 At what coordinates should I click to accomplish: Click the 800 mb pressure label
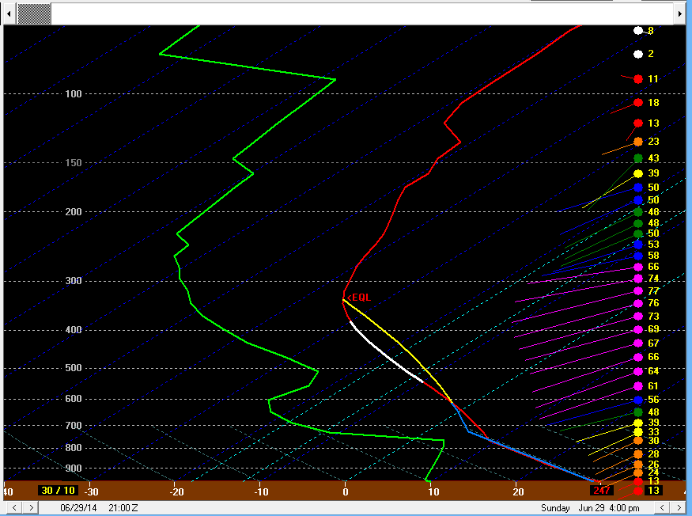pyautogui.click(x=74, y=447)
